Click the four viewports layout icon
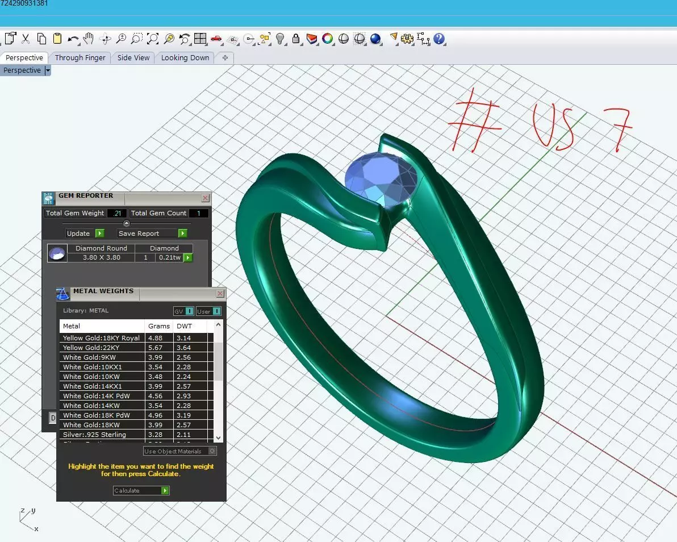Screen dimensions: 677x542 coord(200,39)
